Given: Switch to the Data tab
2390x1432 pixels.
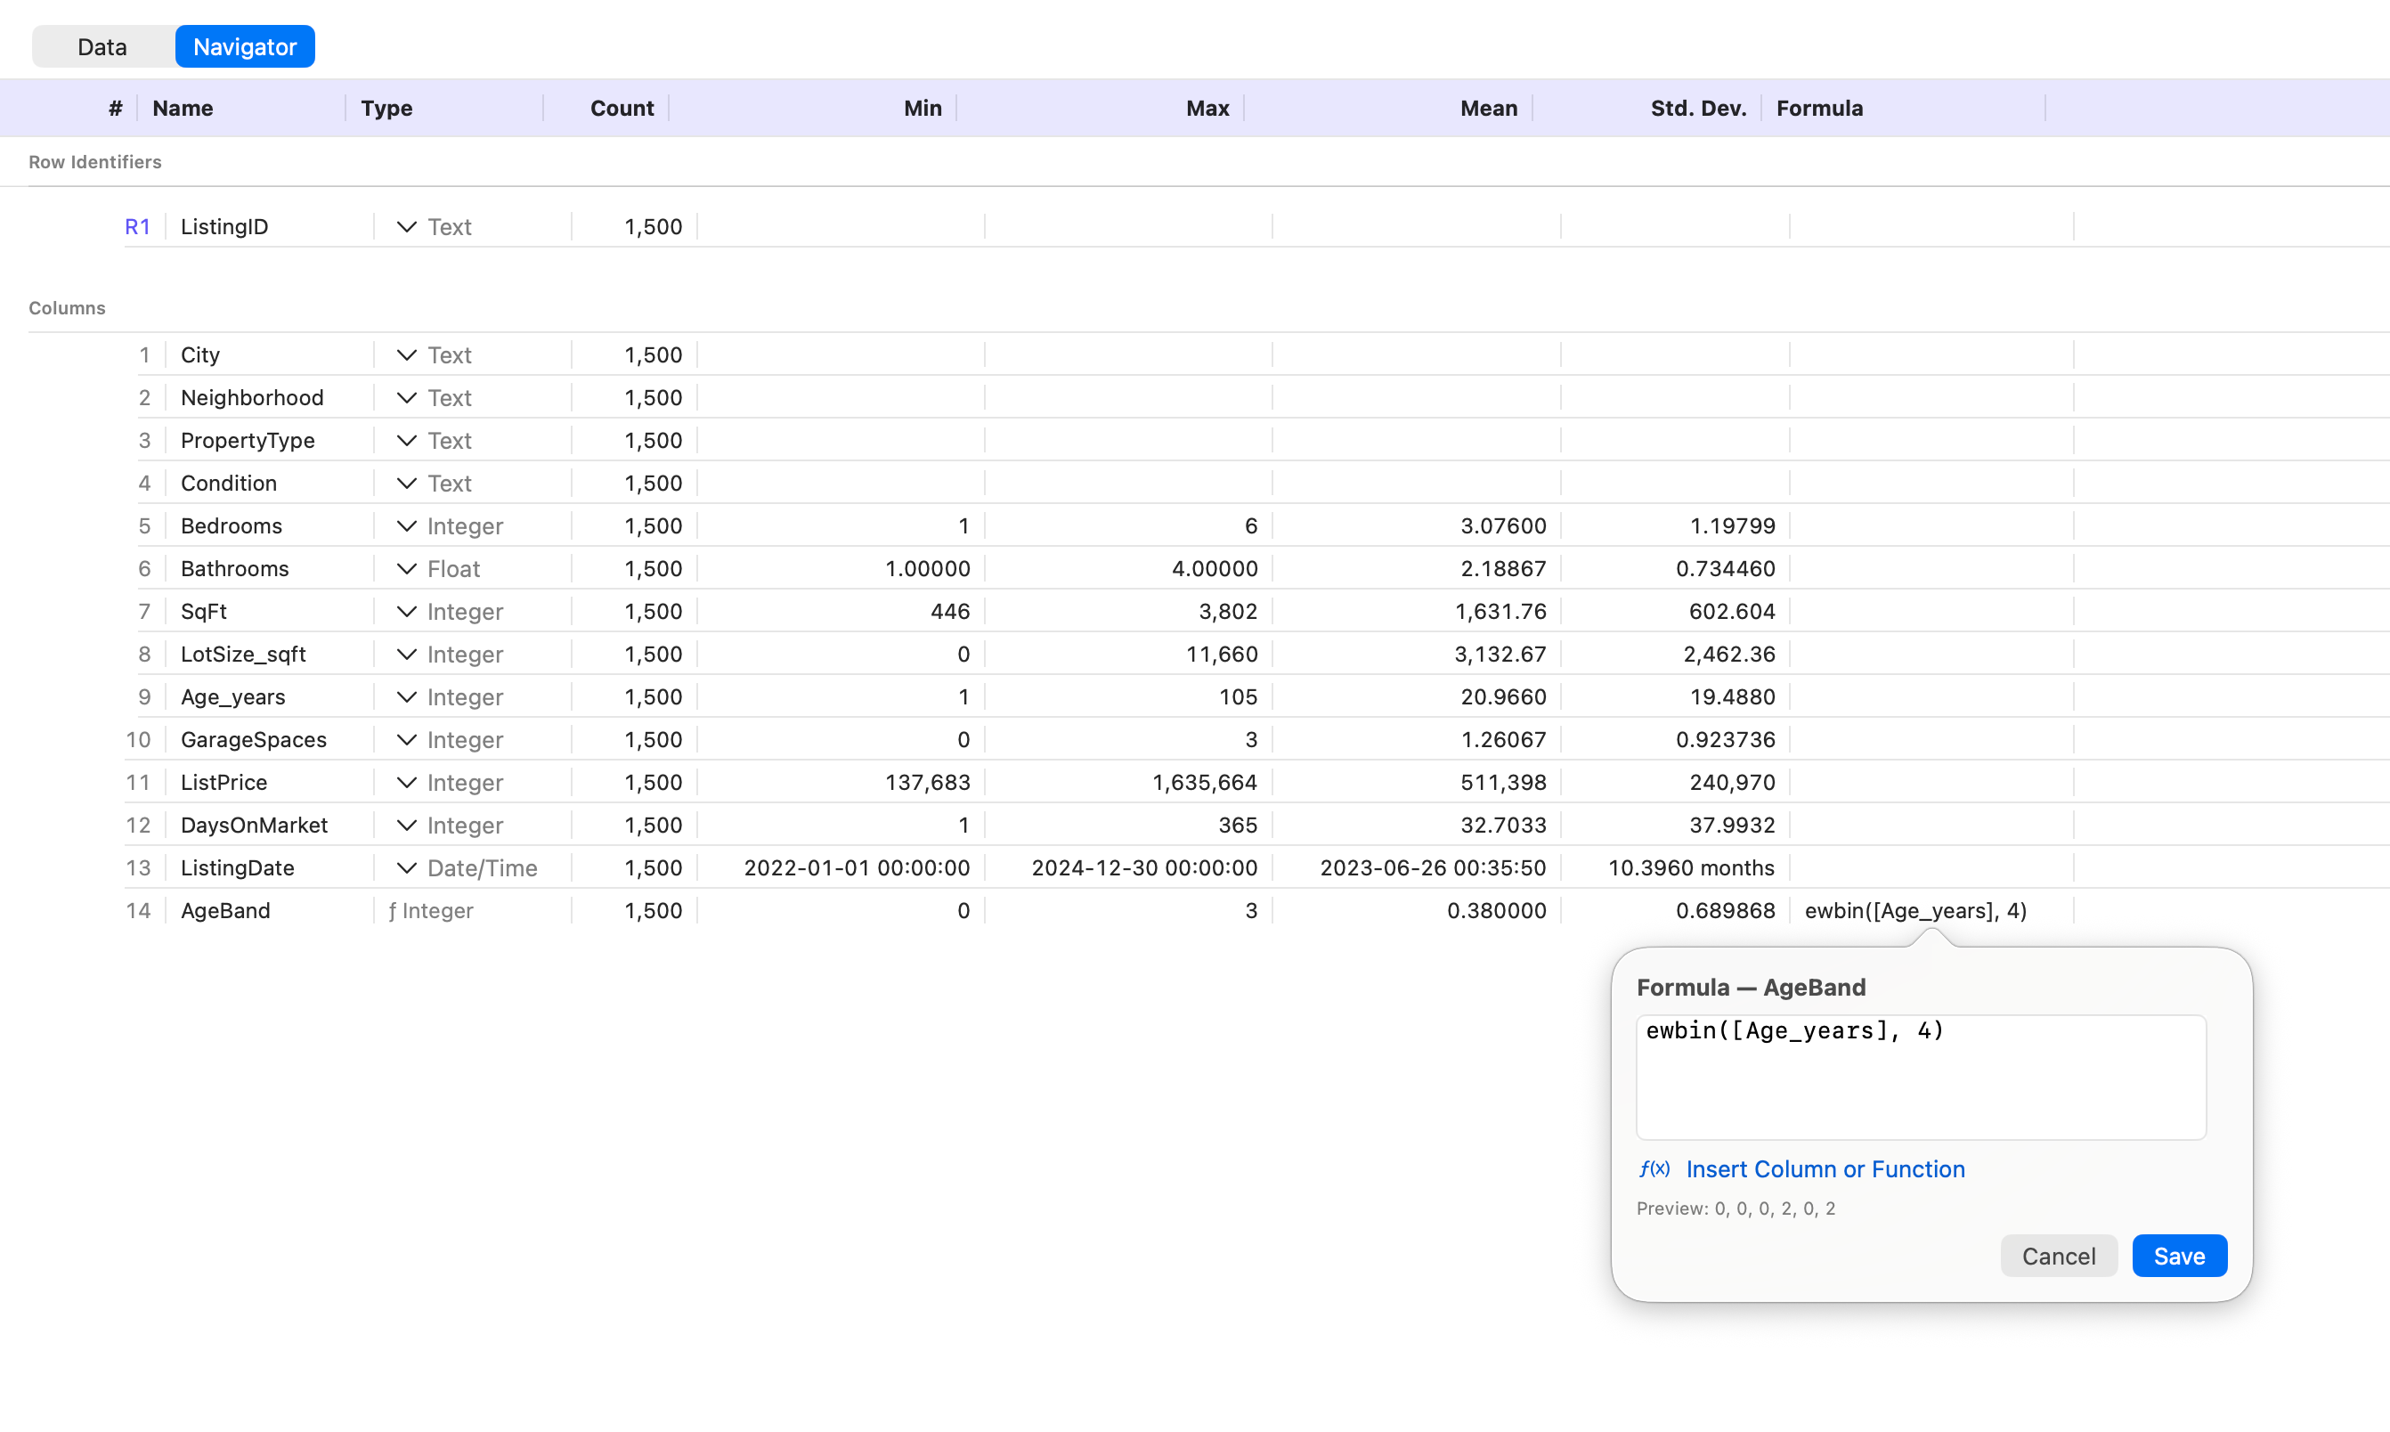Looking at the screenshot, I should (102, 46).
